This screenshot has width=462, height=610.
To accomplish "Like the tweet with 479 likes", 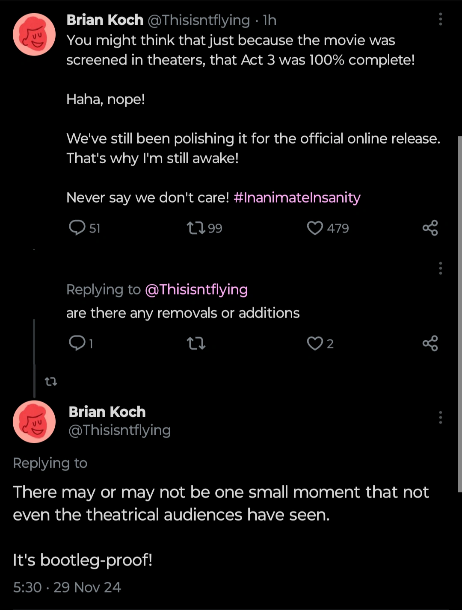I will pyautogui.click(x=315, y=228).
